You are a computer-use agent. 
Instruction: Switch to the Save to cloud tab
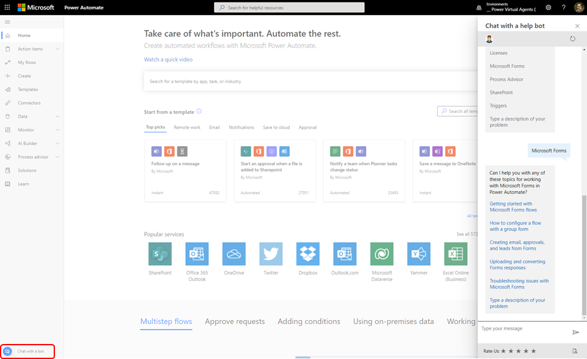(276, 127)
